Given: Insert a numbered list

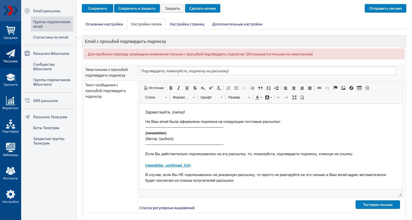Looking at the screenshot, I should click(228, 88).
